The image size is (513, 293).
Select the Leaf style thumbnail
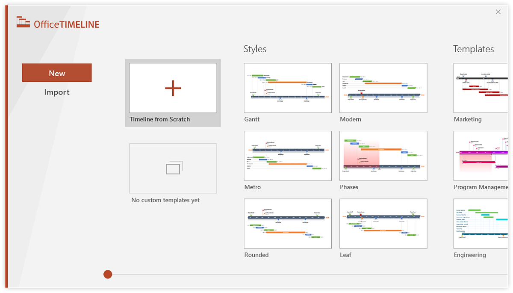383,223
